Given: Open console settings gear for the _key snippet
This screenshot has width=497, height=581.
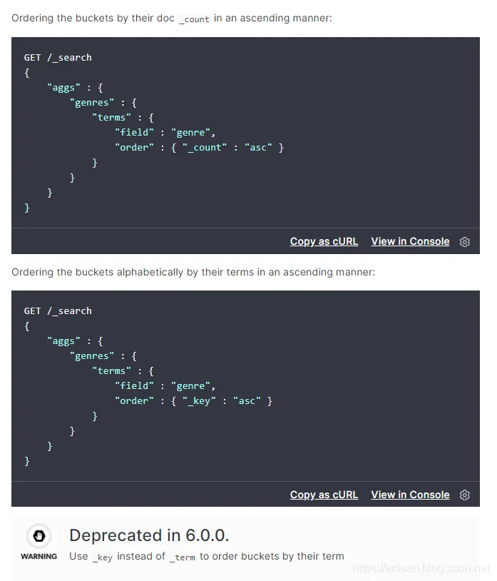Looking at the screenshot, I should [x=465, y=495].
